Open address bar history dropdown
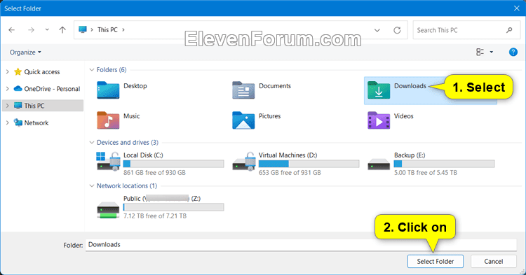The image size is (526, 275). (377, 30)
